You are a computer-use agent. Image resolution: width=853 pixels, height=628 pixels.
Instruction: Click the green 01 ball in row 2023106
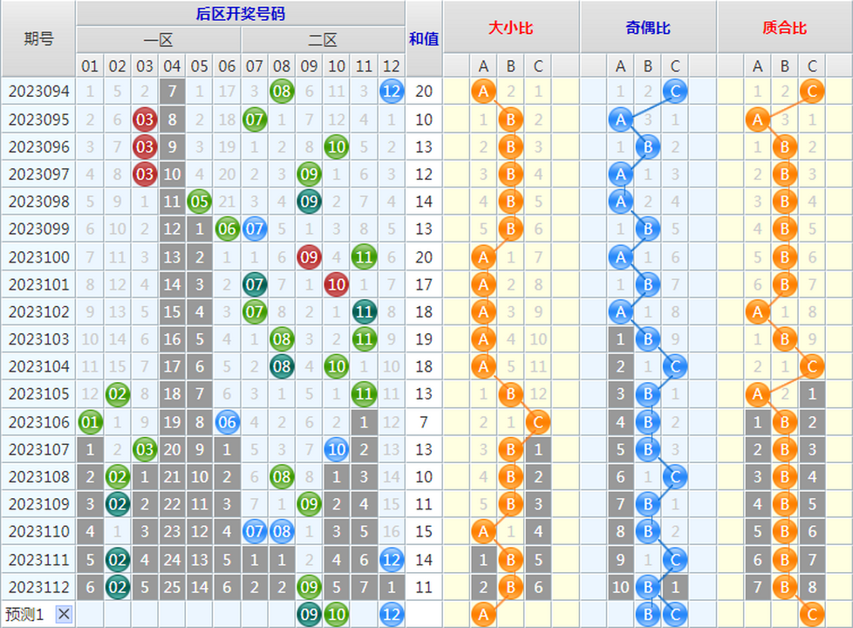[91, 422]
